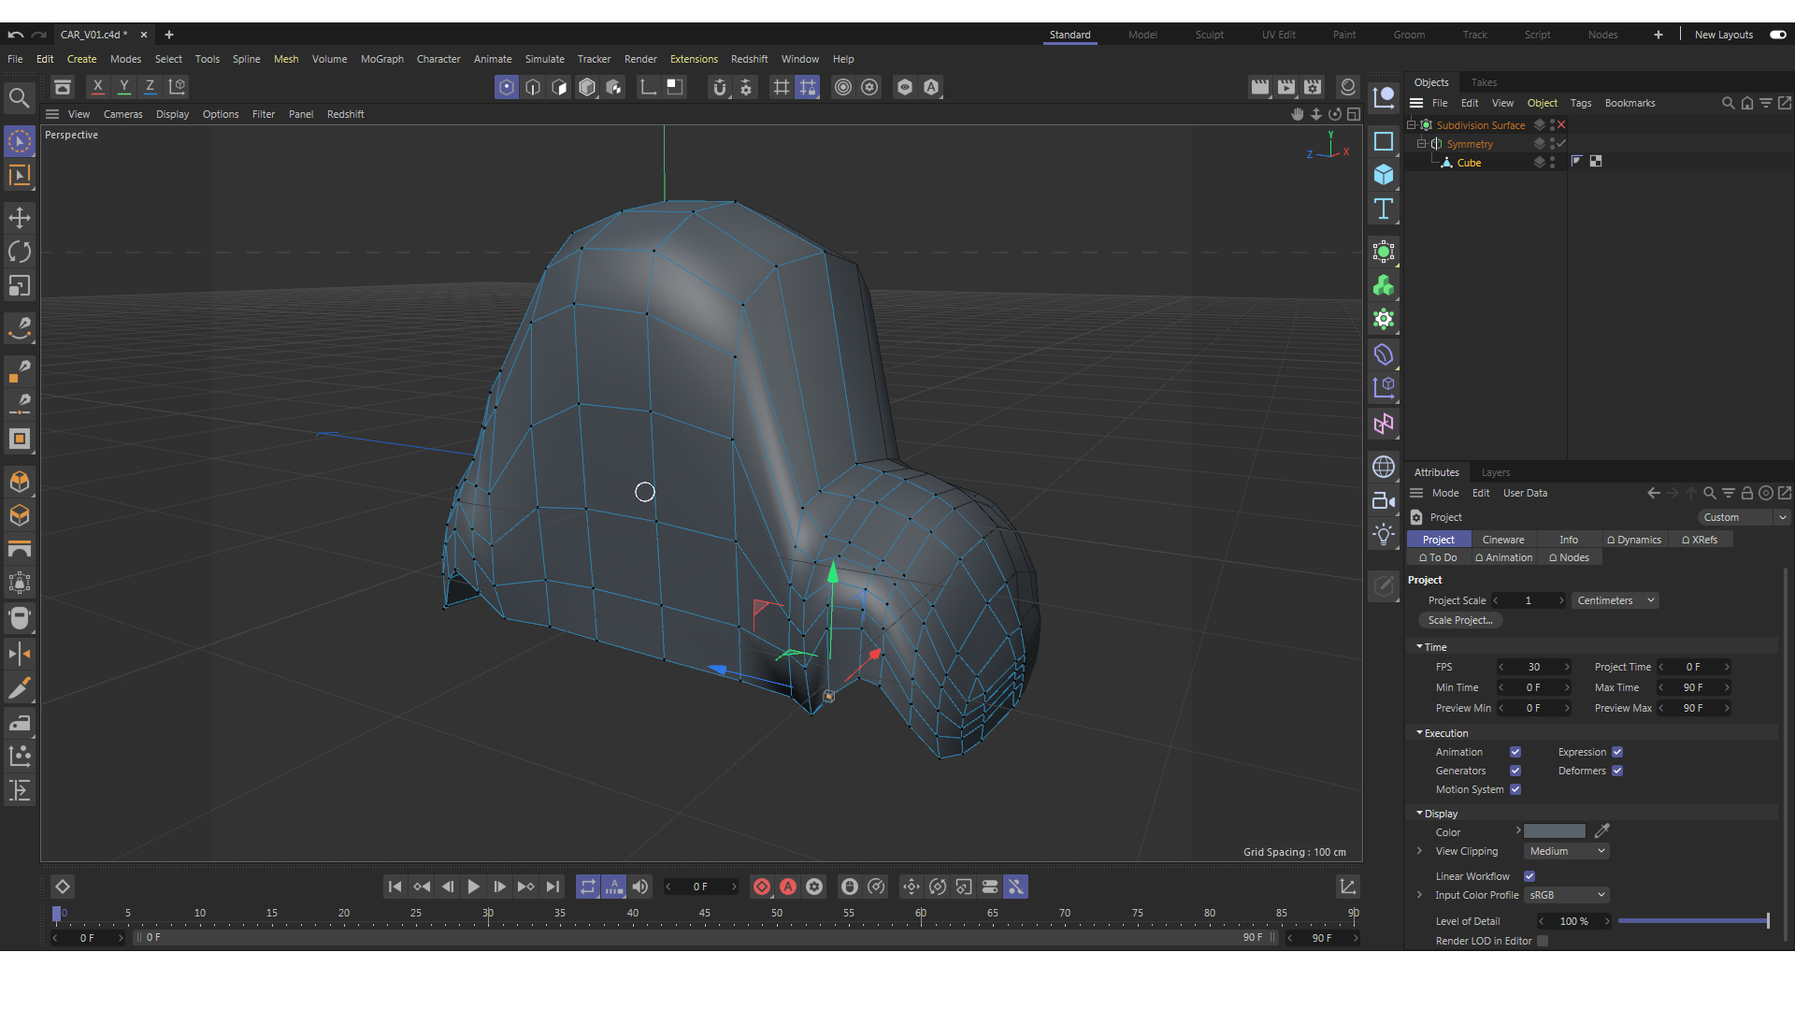Viewport: 1795px width, 1010px height.
Task: Collapse the Execution section
Action: coord(1419,733)
